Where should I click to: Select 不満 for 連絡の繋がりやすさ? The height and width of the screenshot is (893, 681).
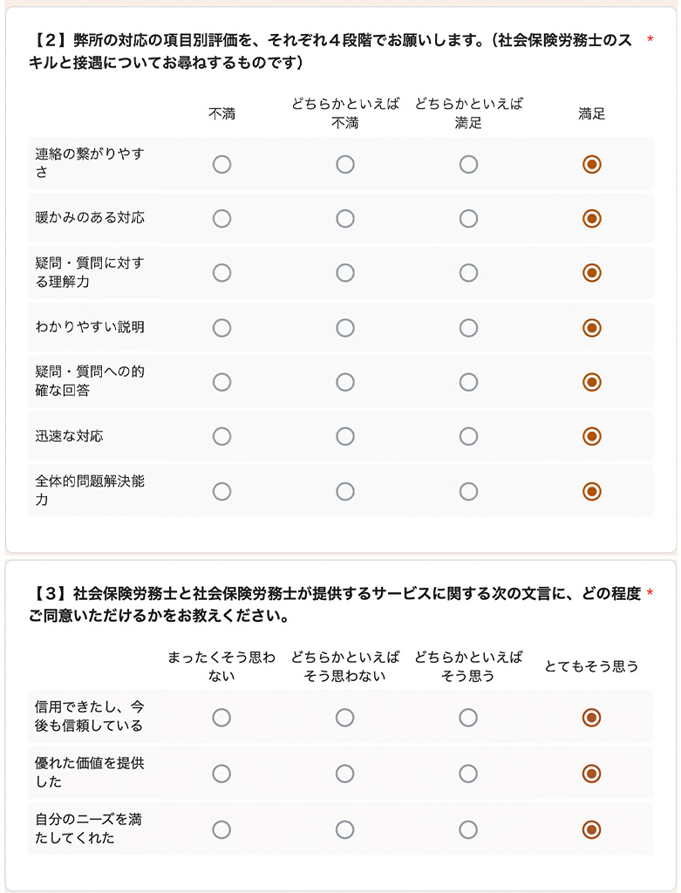[x=221, y=164]
